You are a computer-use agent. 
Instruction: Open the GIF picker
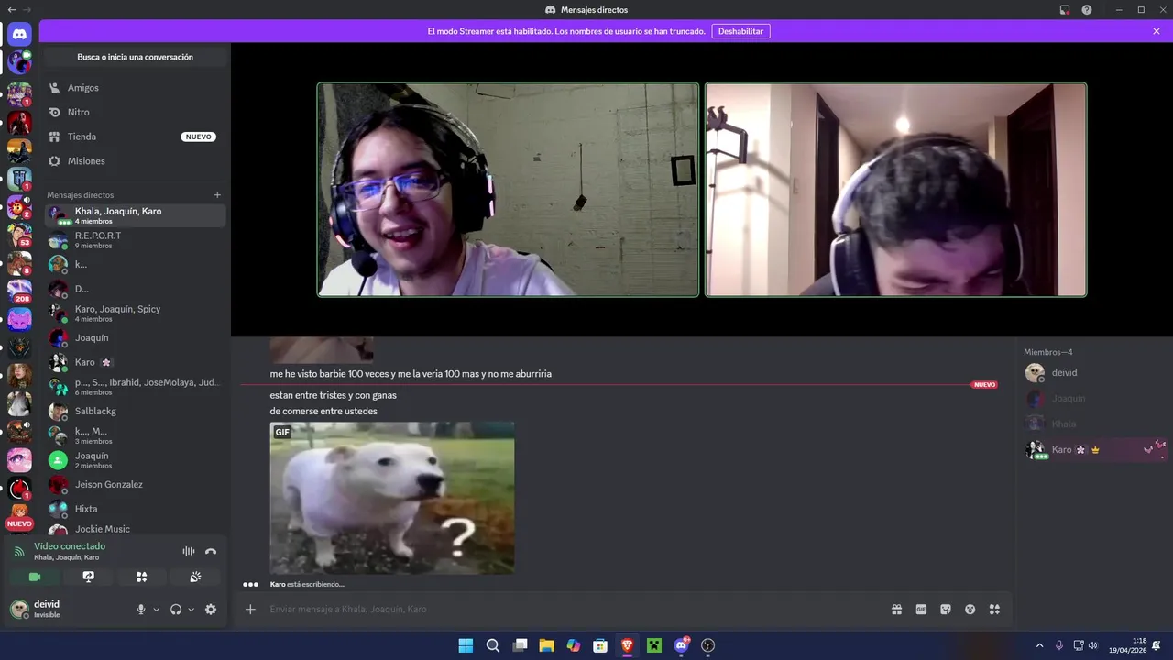tap(921, 610)
